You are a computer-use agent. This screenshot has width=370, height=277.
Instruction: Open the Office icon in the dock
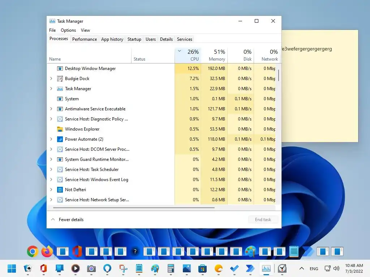point(77,251)
